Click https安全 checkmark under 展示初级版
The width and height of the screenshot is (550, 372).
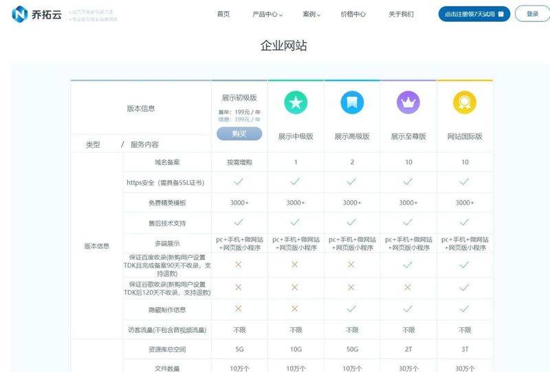[239, 182]
